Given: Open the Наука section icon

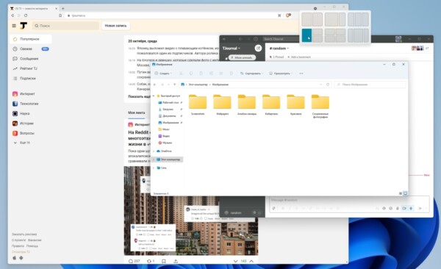Looking at the screenshot, I should [x=15, y=114].
